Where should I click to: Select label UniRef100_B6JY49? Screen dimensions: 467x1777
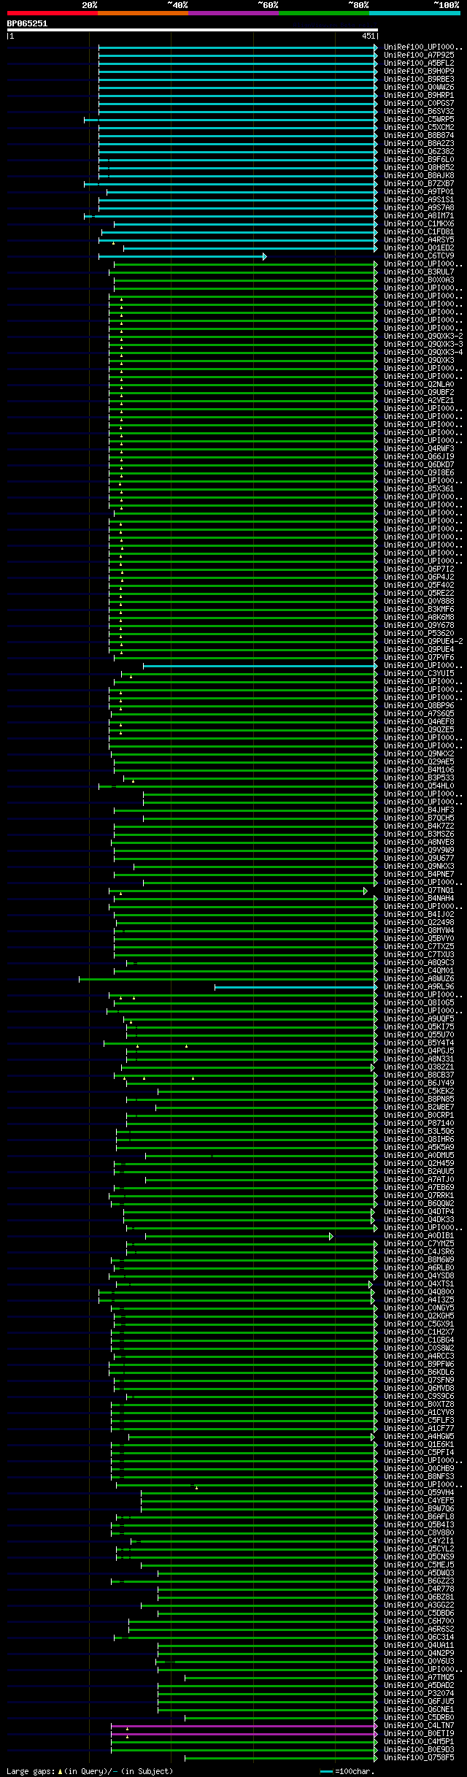tap(419, 1084)
